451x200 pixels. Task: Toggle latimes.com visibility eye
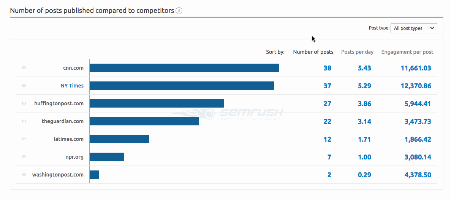click(24, 139)
